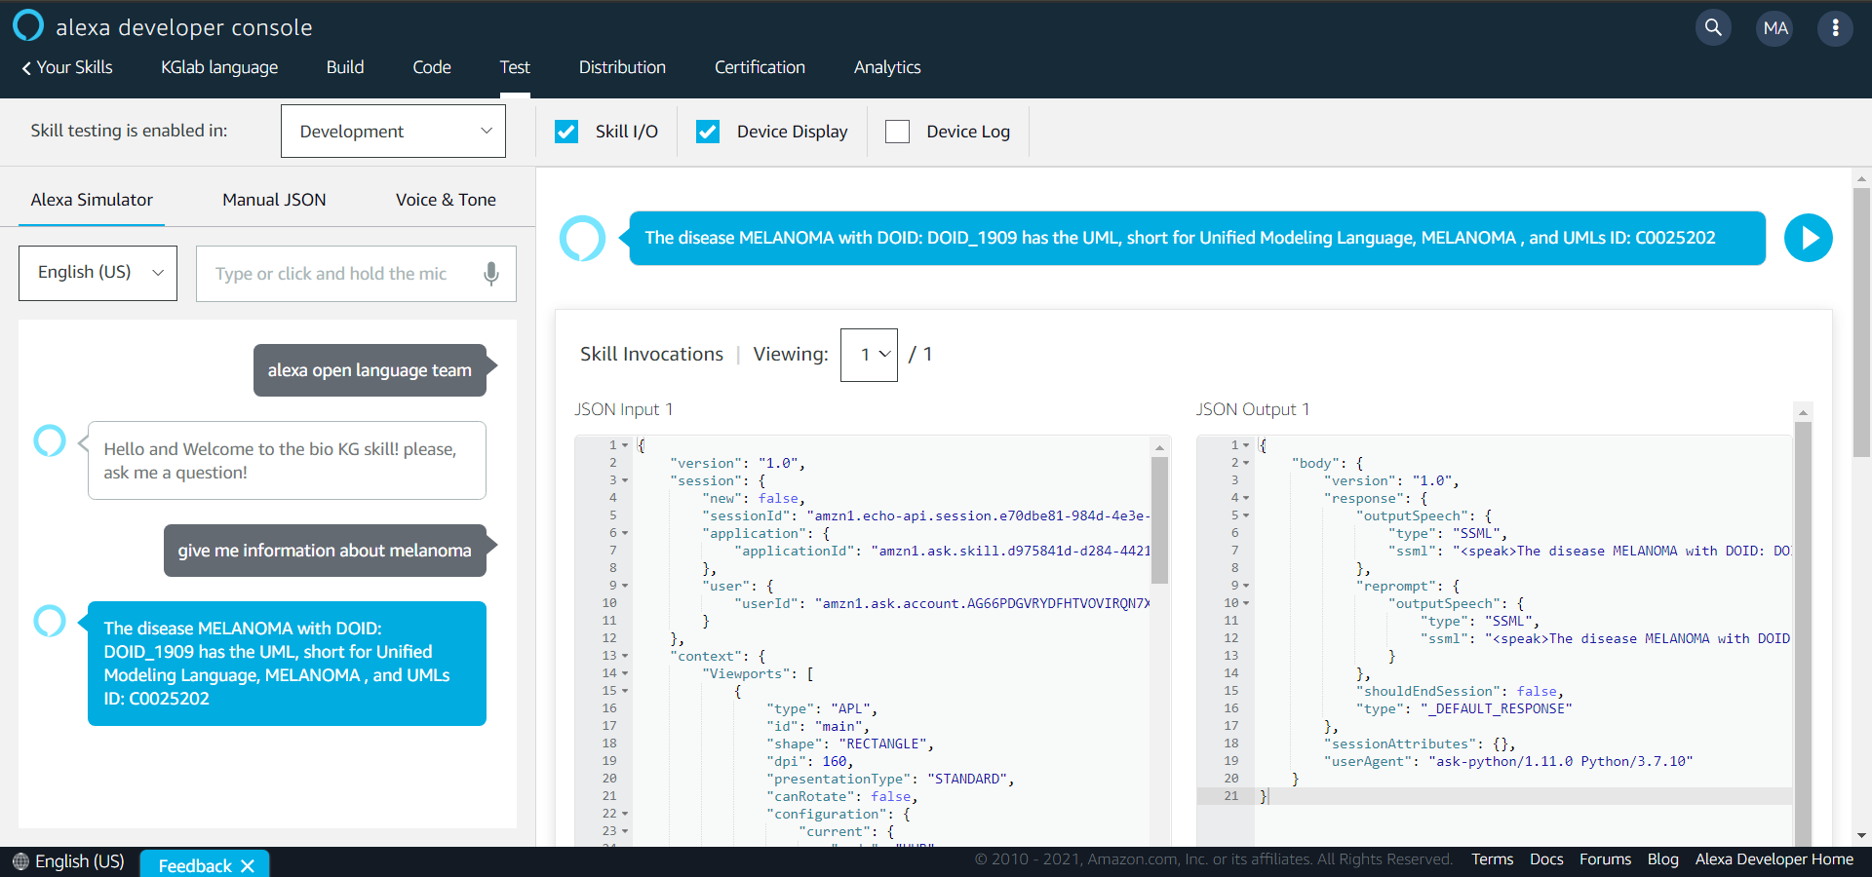Screen dimensions: 1872x877
Task: Select the Test tab
Action: (515, 67)
